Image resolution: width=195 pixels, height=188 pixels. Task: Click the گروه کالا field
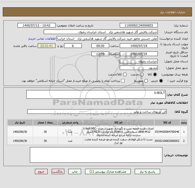tap(97, 112)
